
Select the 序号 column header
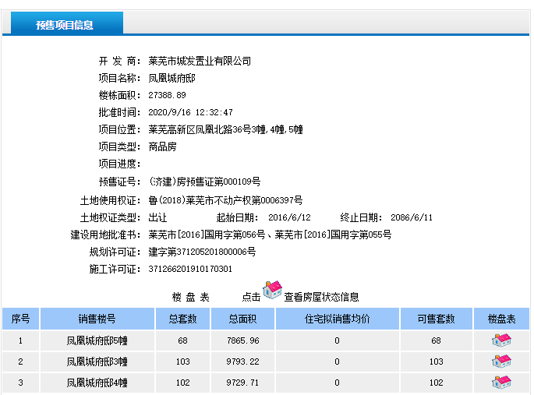[x=20, y=319]
